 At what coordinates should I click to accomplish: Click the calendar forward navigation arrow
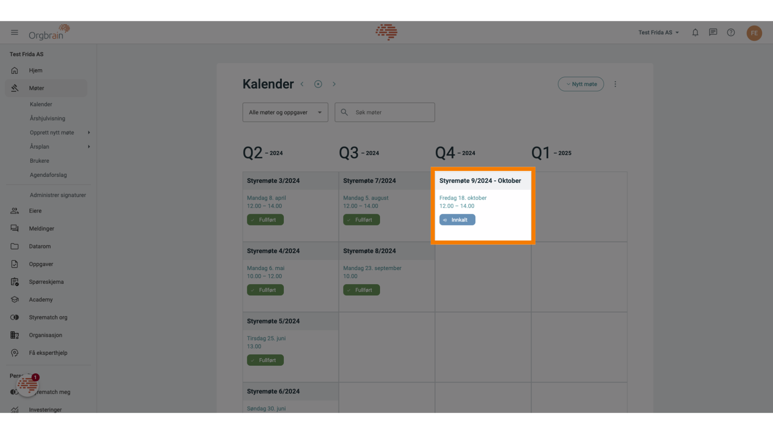point(334,84)
